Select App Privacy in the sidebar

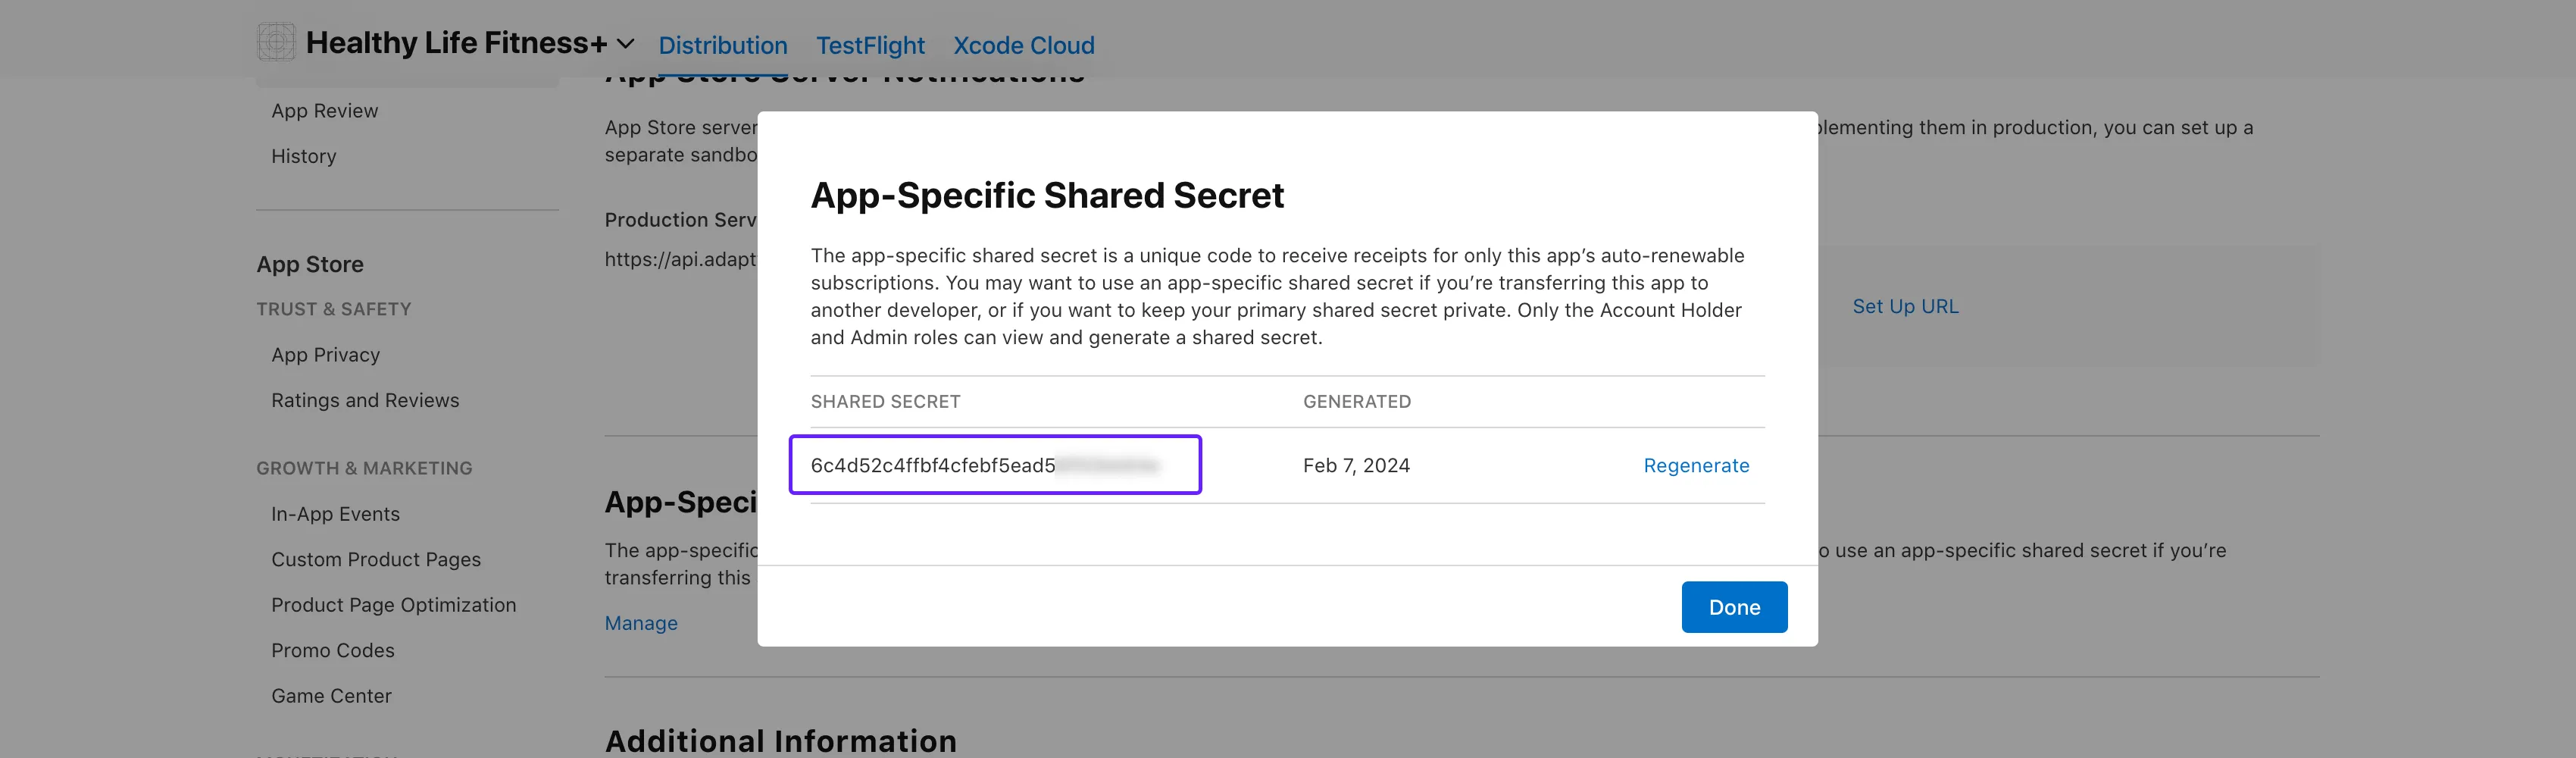[x=325, y=355]
